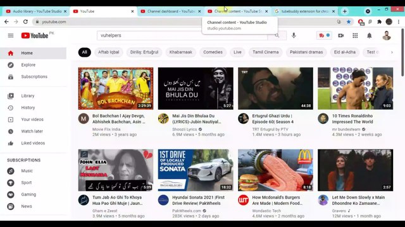Viewport: 405px width, 227px height.
Task: Open Wondastic Tech channel avatar
Action: (x=243, y=200)
